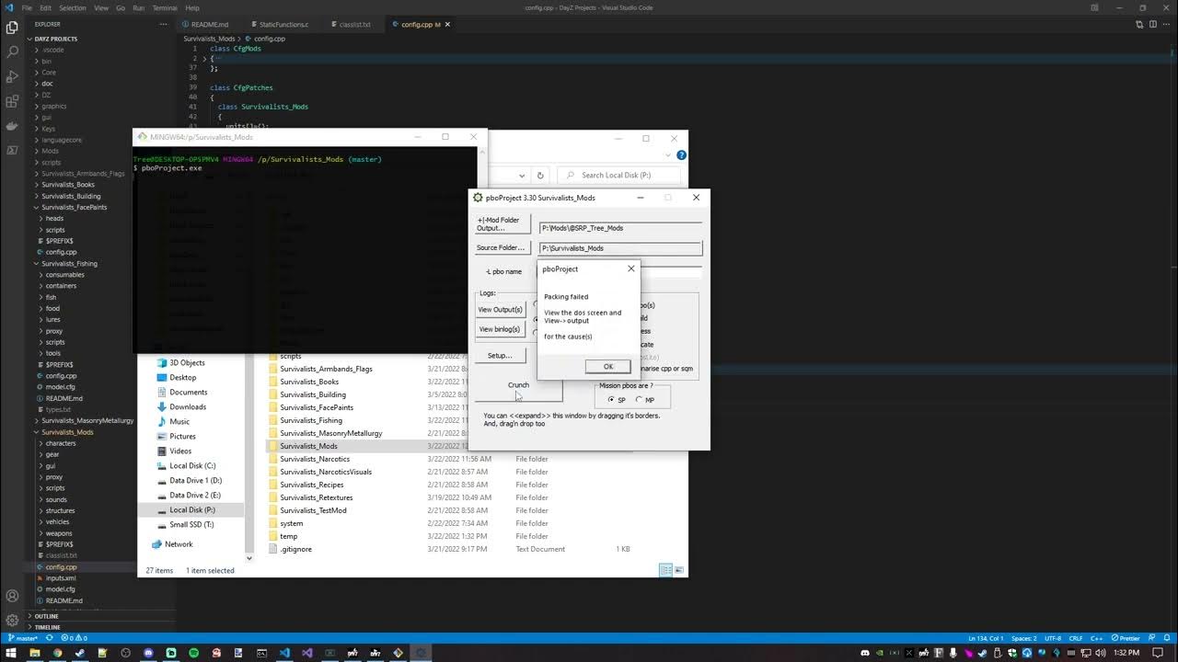Click the View Output(s) button
The height and width of the screenshot is (662, 1178).
pos(501,310)
